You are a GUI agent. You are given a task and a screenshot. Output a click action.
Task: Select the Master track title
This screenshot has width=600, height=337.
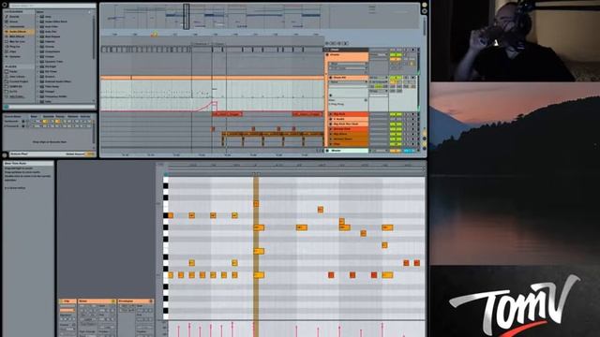pos(347,151)
